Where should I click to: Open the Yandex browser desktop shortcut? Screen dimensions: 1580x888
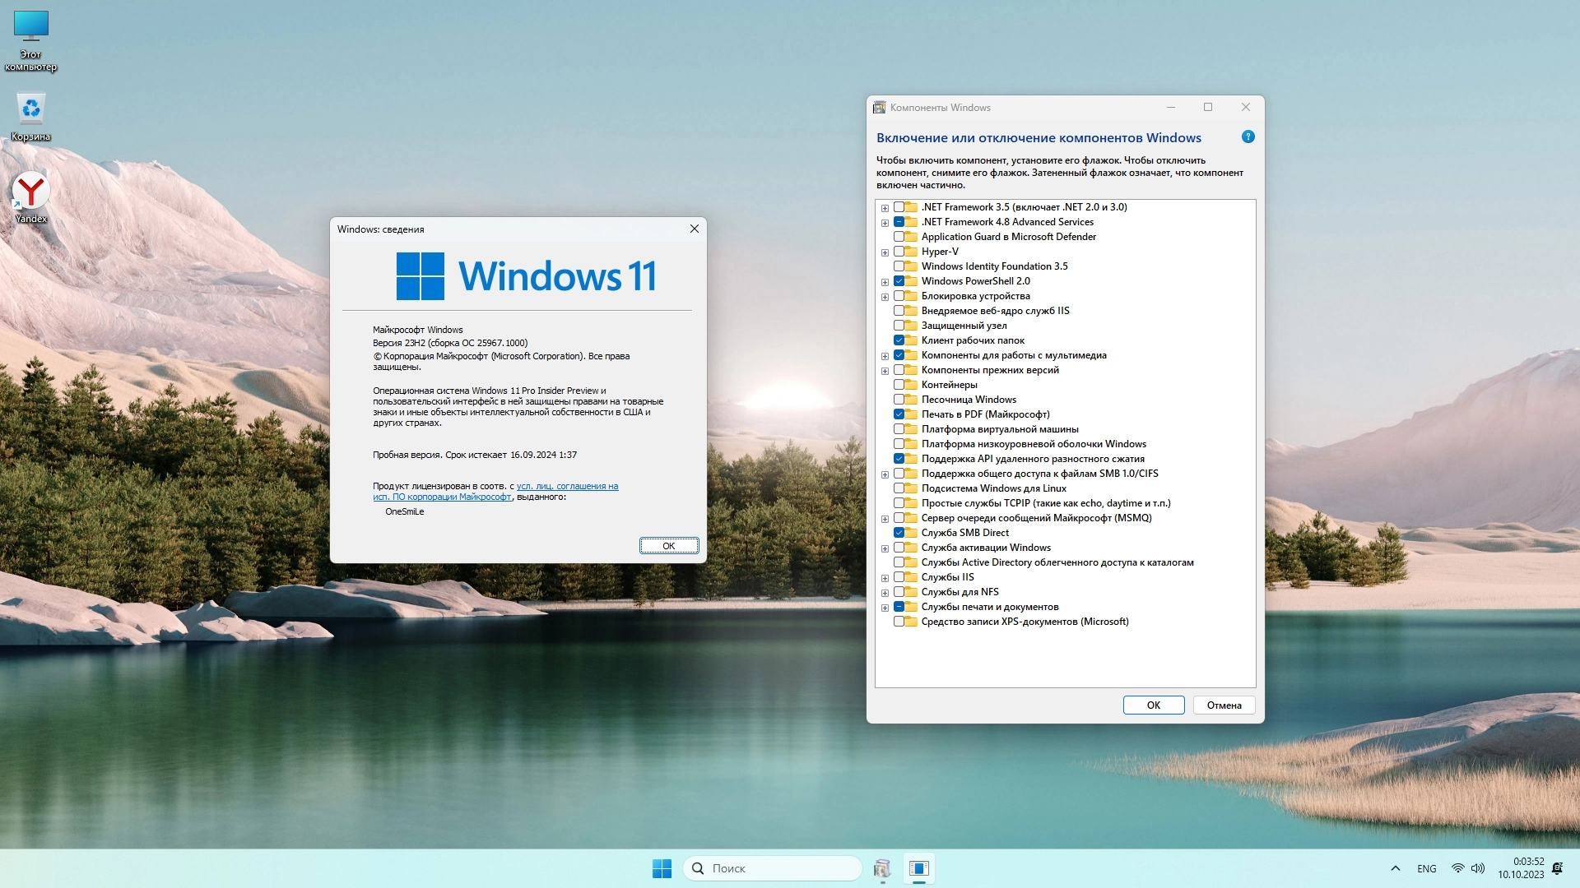30,192
